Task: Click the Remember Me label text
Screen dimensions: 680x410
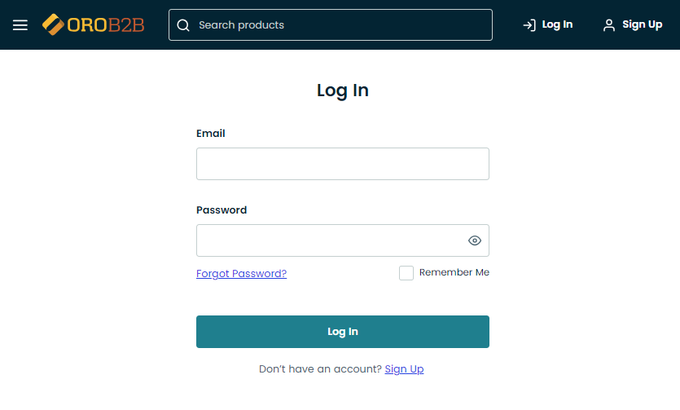Action: click(x=454, y=272)
